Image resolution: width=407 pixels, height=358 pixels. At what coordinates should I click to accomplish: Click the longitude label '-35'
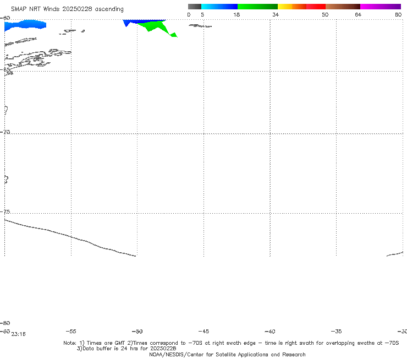(336, 331)
